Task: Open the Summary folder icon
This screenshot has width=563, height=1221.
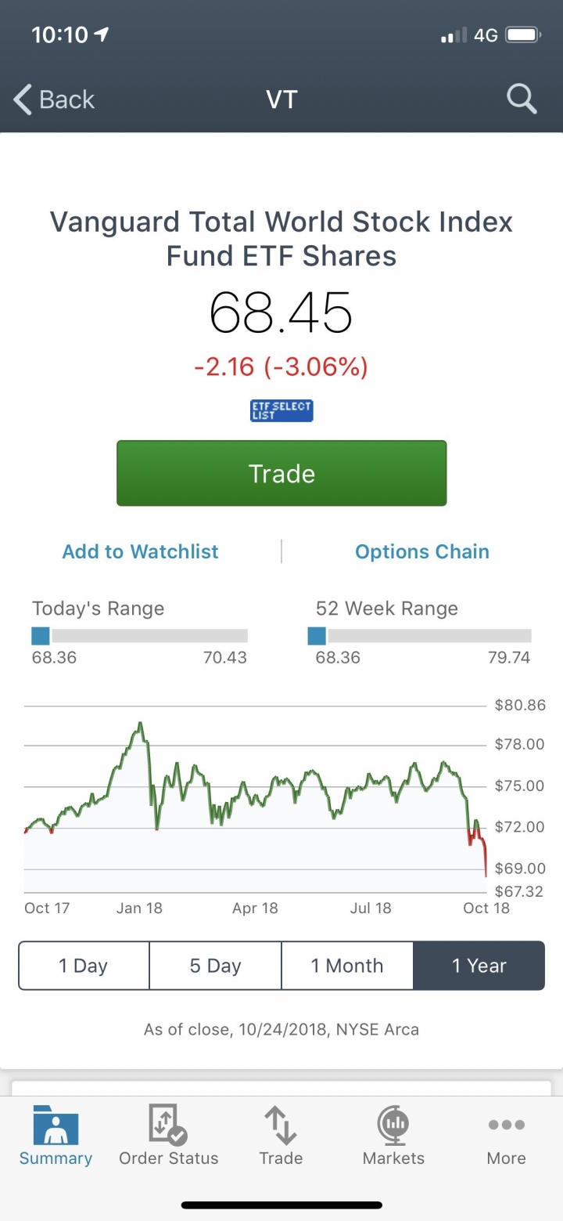Action: pos(56,1125)
